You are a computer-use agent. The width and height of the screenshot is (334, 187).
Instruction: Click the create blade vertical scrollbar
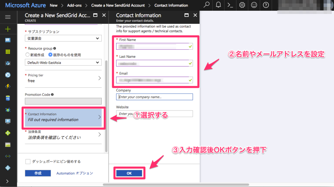click(x=107, y=106)
